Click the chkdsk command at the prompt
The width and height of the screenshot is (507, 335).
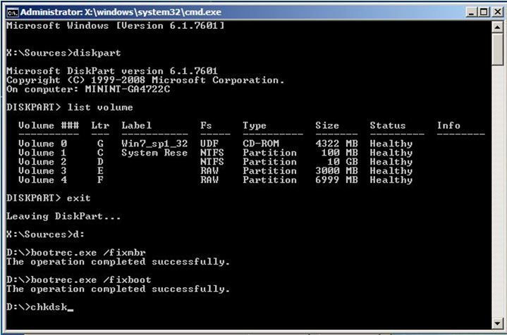49,307
